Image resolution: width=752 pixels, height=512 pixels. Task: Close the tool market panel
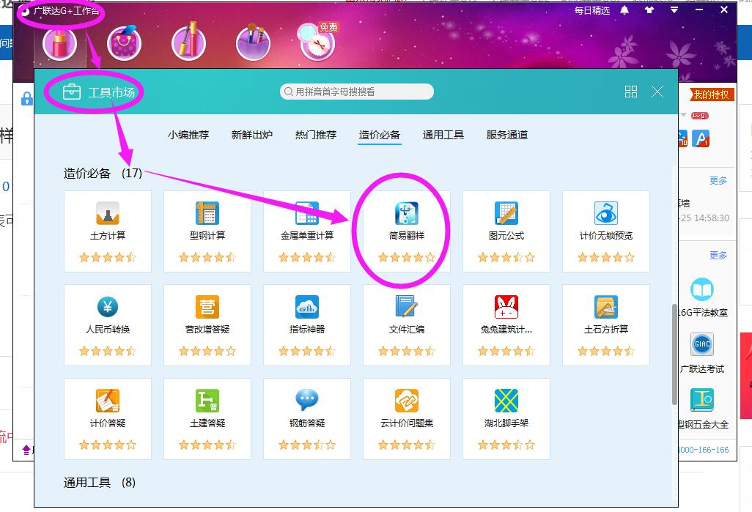click(x=657, y=92)
